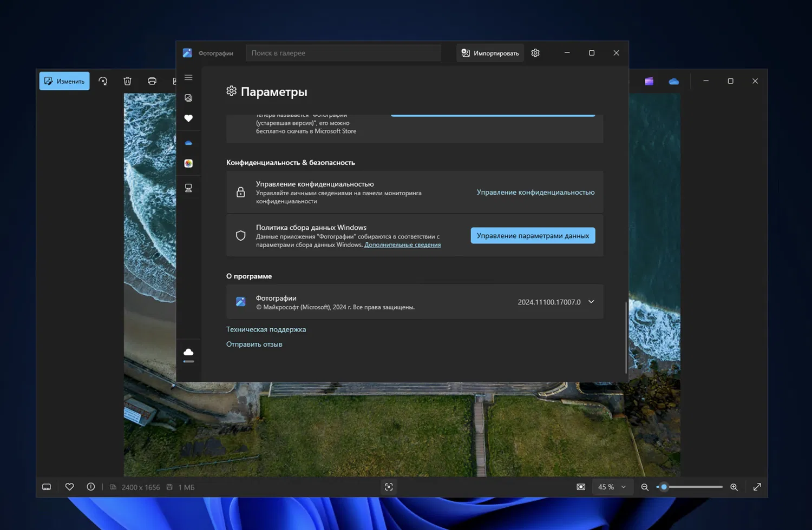The image size is (812, 530).
Task: Click the Отправить отзыв link
Action: [254, 344]
